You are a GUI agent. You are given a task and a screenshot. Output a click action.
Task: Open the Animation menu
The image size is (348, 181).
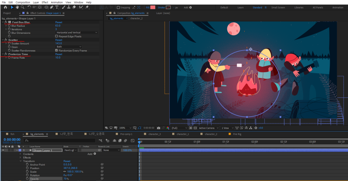click(57, 3)
